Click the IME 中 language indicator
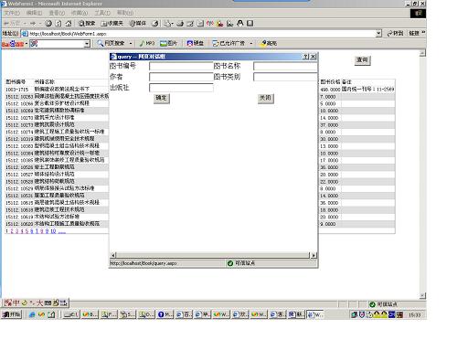Image resolution: width=468 pixels, height=351 pixels. (x=16, y=303)
